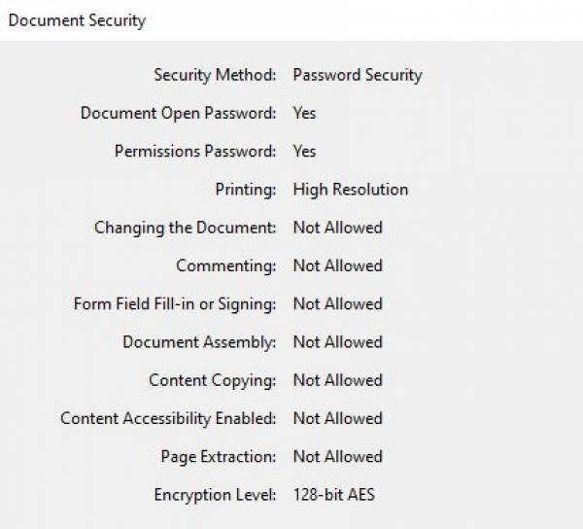This screenshot has height=529, width=583.
Task: Click Not Allowed next to Content Copying
Action: [x=337, y=380]
